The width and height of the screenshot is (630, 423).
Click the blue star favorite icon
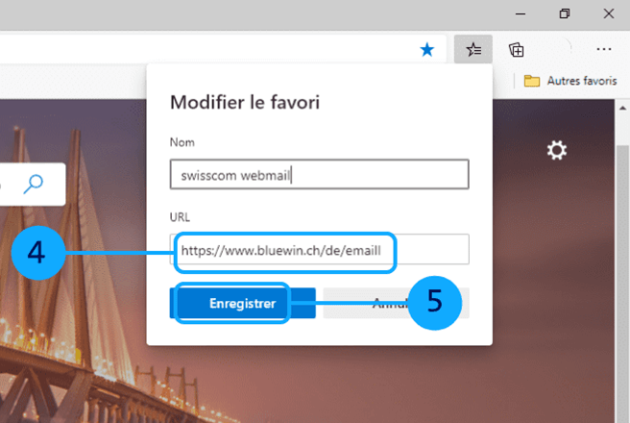pyautogui.click(x=427, y=49)
